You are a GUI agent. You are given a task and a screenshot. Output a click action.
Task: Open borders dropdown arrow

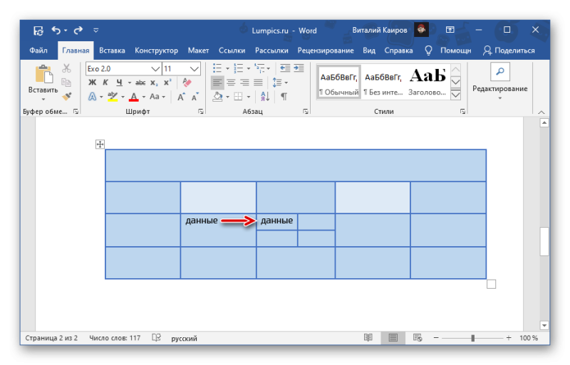click(x=249, y=97)
